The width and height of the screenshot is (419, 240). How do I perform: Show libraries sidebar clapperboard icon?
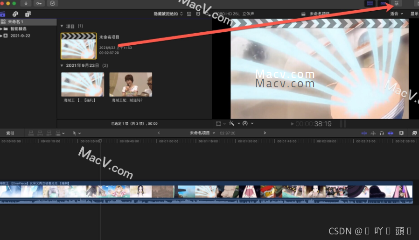point(3,14)
